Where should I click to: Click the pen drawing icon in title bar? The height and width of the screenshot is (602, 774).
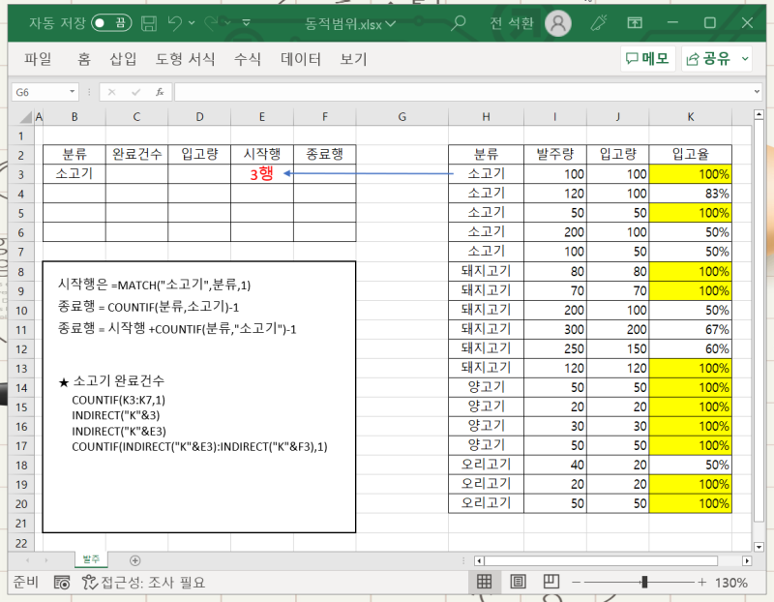(x=598, y=22)
